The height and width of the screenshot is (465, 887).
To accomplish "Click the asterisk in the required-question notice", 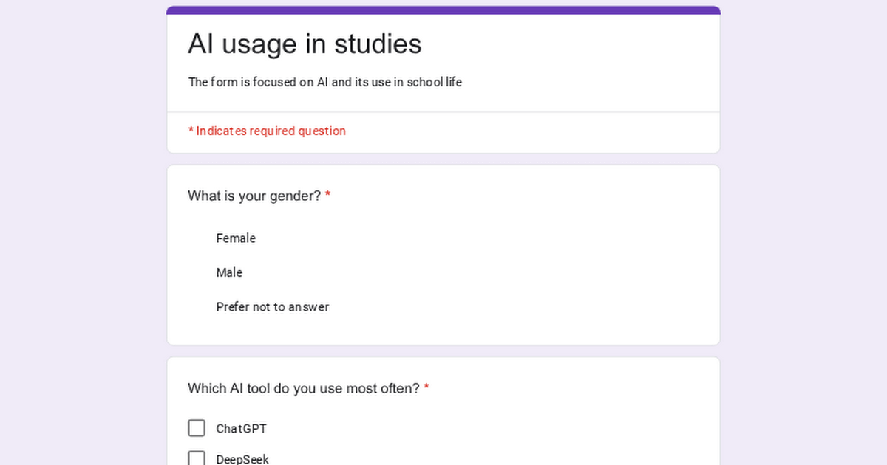I will coord(191,131).
